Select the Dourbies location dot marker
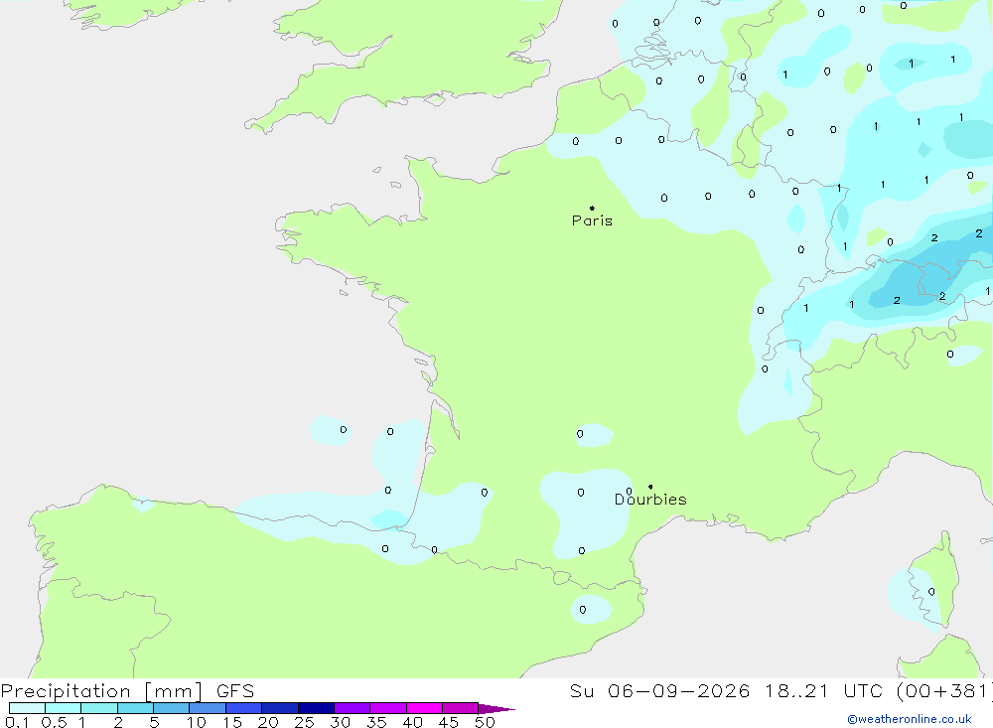This screenshot has width=993, height=728. click(x=650, y=487)
